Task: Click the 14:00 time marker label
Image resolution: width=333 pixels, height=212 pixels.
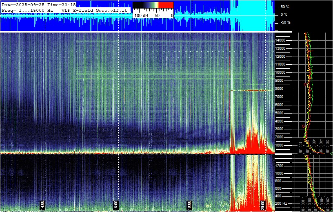Action: (x=42, y=205)
